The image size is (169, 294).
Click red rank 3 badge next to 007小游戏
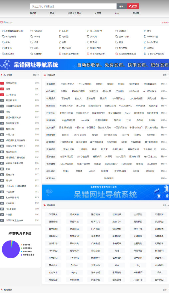pos(2,95)
